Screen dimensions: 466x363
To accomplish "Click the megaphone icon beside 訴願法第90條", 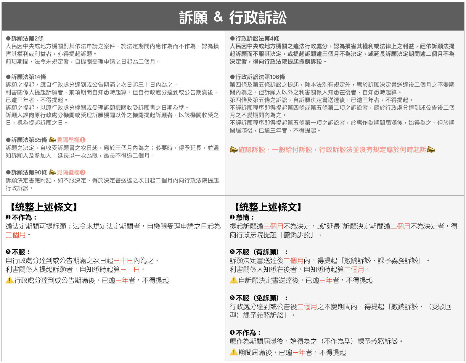I will click(x=52, y=172).
